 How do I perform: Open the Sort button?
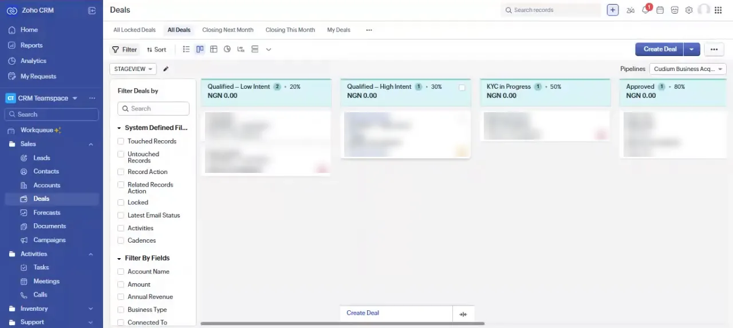click(x=156, y=49)
